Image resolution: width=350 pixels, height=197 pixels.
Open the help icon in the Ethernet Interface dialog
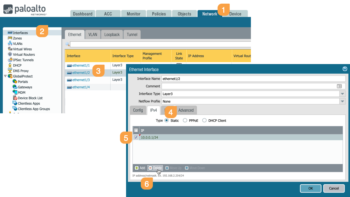pyautogui.click(x=345, y=69)
